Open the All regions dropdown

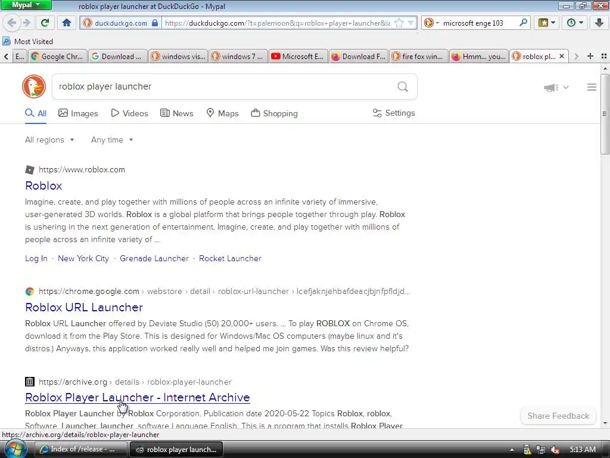click(49, 140)
